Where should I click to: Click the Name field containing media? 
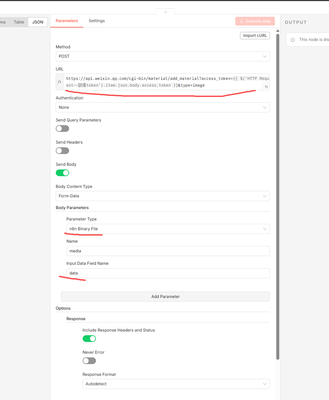[168, 251]
